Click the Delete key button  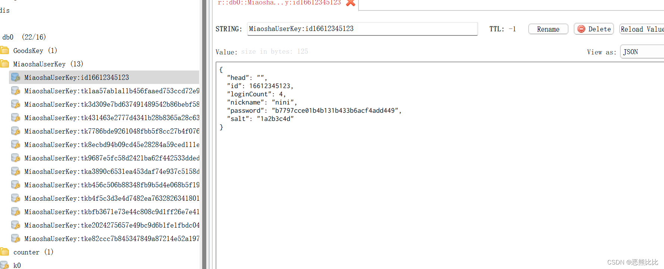coord(594,29)
